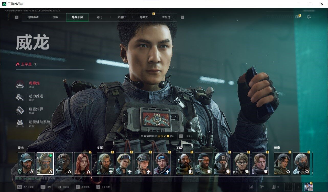Choose the night-vision goggles assault operator
328x192 pixels.
[64, 164]
